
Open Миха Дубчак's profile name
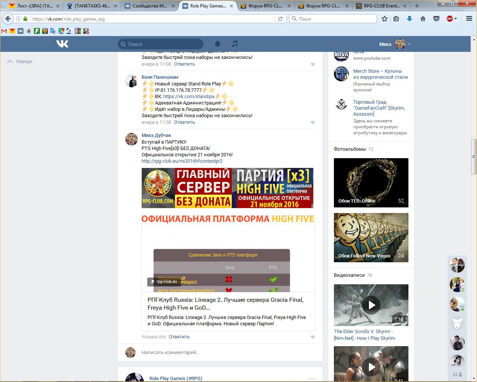[157, 135]
